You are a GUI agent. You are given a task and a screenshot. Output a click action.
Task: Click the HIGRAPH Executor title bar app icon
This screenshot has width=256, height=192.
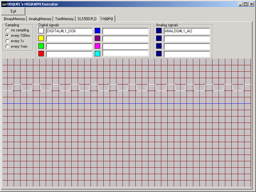4,4
